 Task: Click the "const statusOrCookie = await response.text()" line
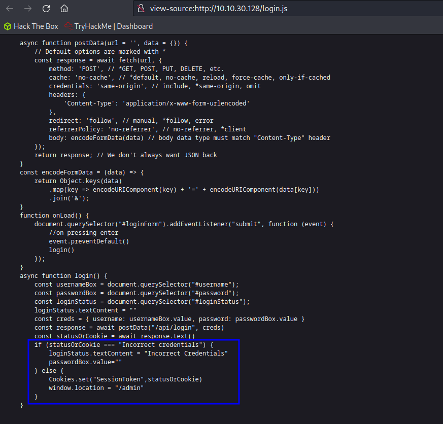click(115, 336)
